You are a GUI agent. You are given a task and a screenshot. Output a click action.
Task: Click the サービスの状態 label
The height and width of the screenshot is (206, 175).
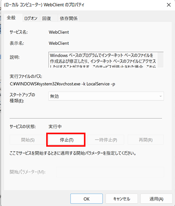[x=23, y=126]
